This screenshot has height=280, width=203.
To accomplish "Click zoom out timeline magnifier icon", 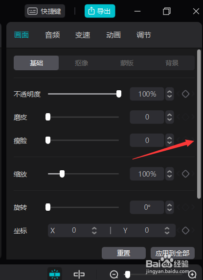I will [x=114, y=274].
